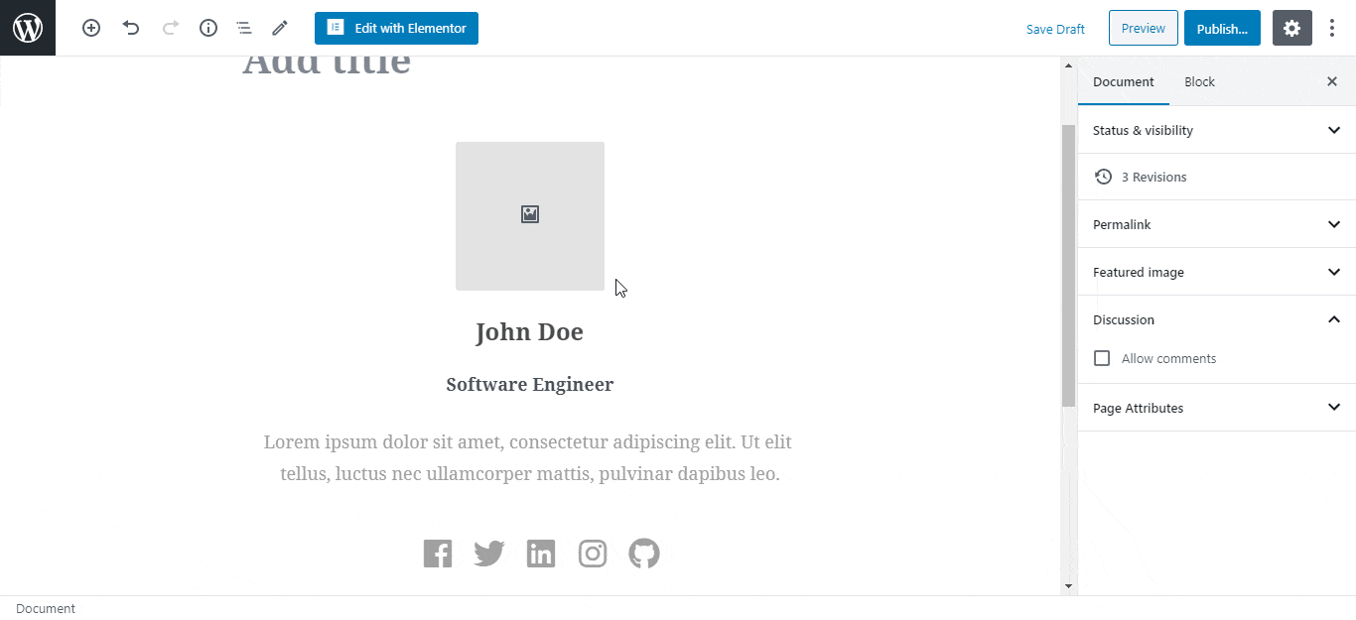Viewport: 1356px width, 620px height.
Task: Click the Twitter social icon
Action: pos(489,554)
